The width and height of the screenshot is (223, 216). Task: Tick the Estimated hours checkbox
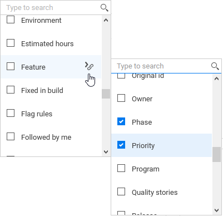[11, 43]
